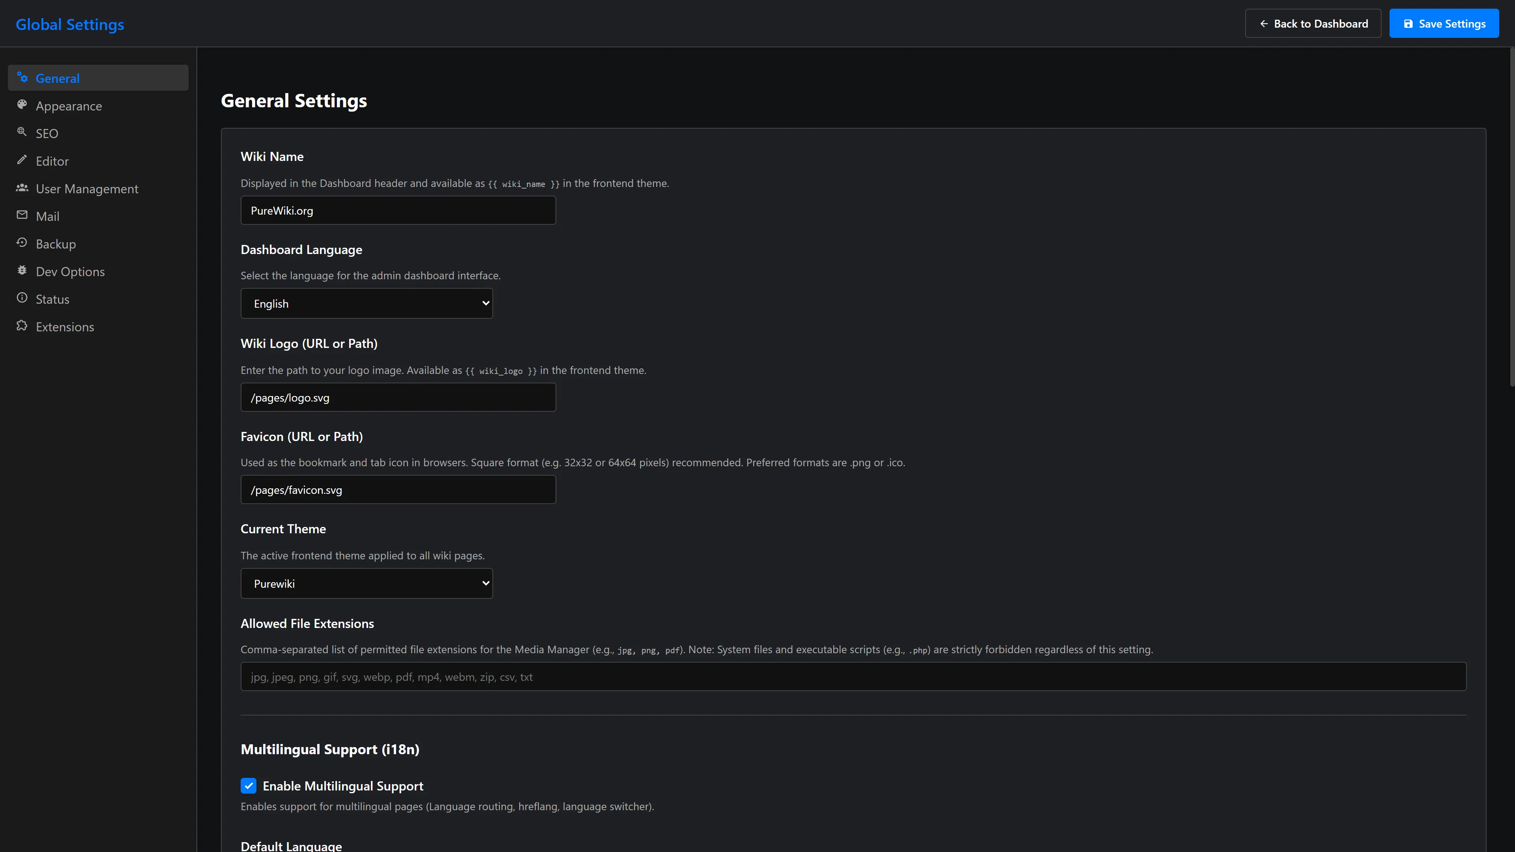
Task: Click the Status info icon
Action: click(x=22, y=298)
